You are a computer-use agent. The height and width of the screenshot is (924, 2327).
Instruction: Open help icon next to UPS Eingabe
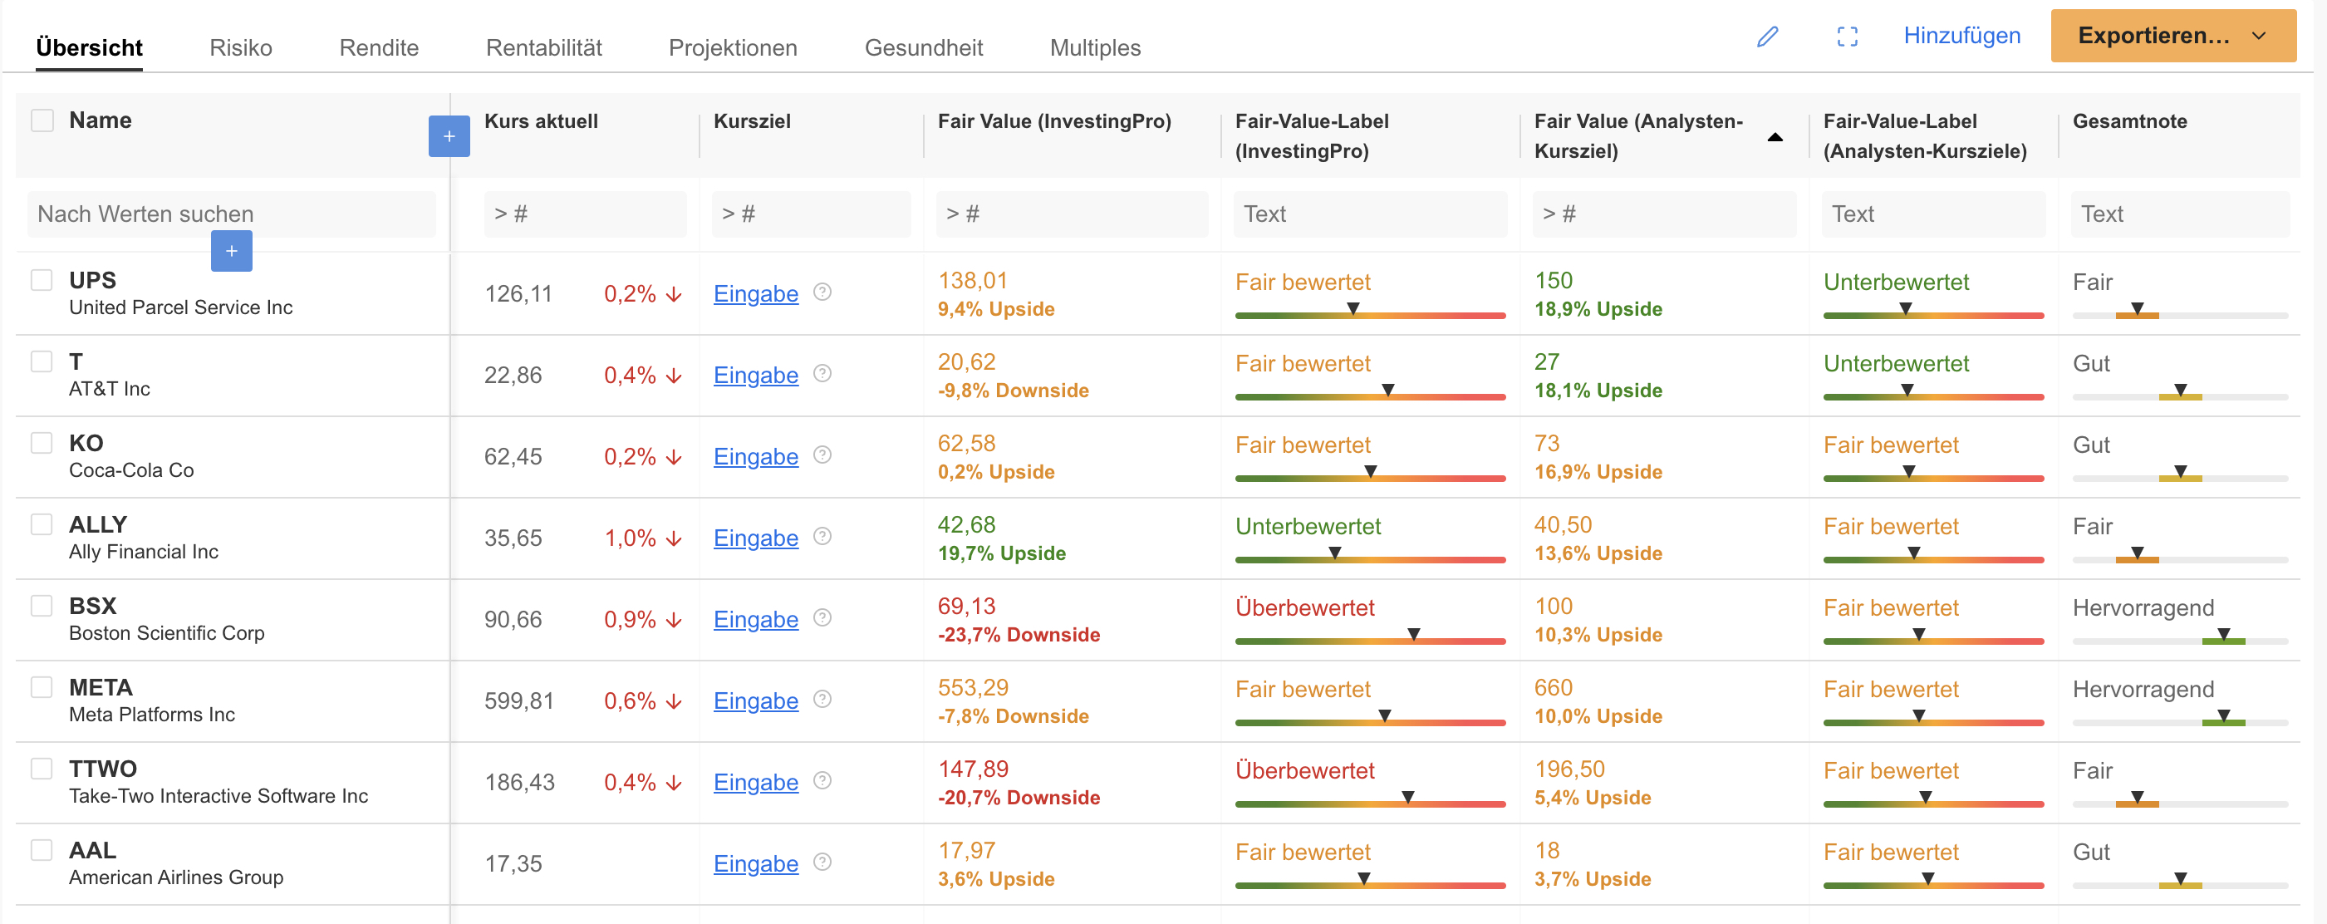[x=822, y=292]
